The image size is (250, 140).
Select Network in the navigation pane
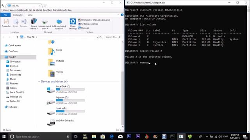12,107
